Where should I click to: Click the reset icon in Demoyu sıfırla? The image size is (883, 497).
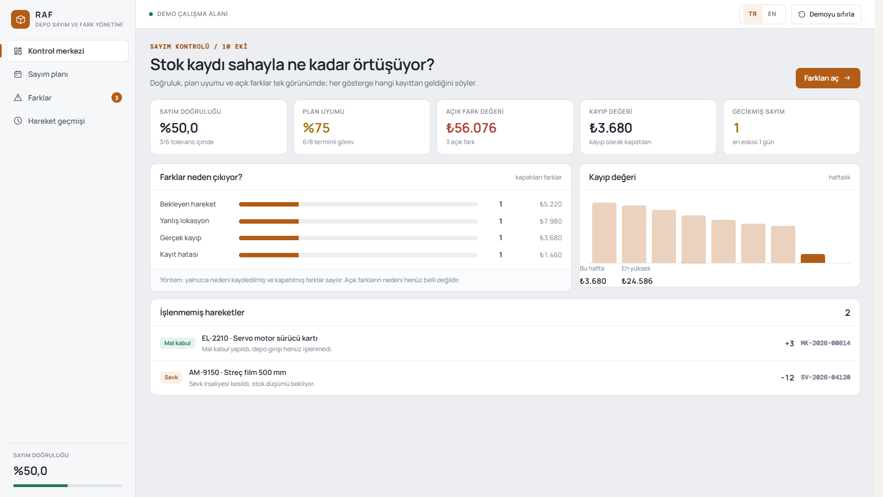[802, 14]
